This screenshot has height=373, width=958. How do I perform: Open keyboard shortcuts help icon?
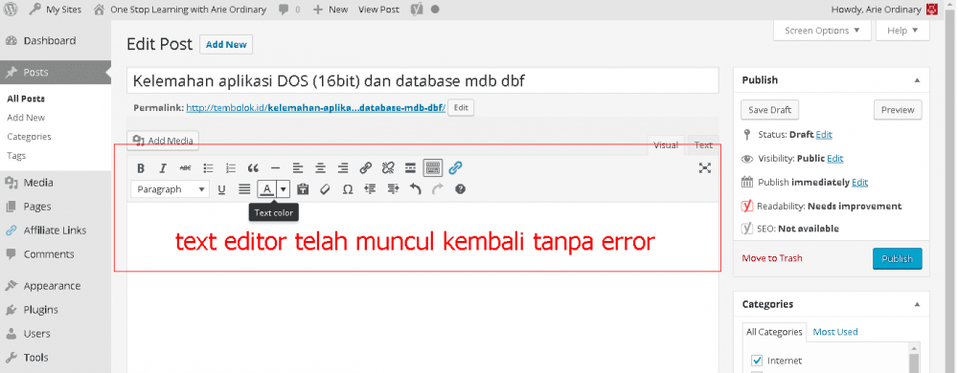point(461,189)
